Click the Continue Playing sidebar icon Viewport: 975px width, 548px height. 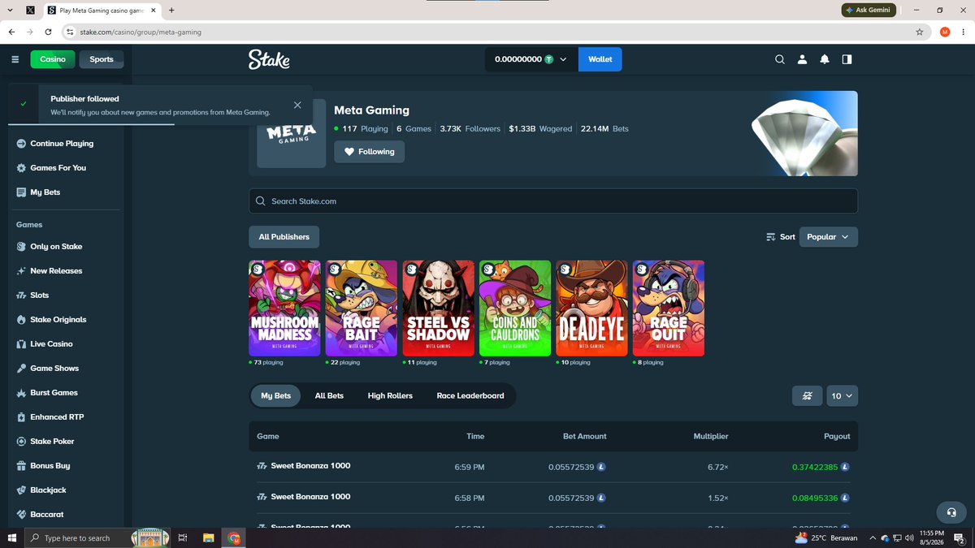[x=22, y=144]
